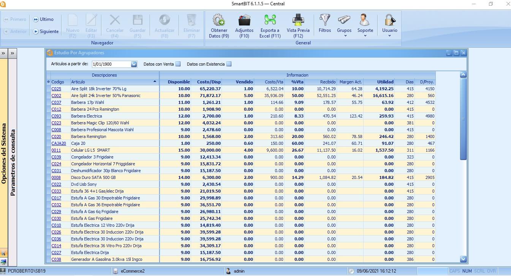Export data with Exporta a Excel (F11)
Image resolution: width=511 pixels, height=276 pixels.
[x=270, y=26]
